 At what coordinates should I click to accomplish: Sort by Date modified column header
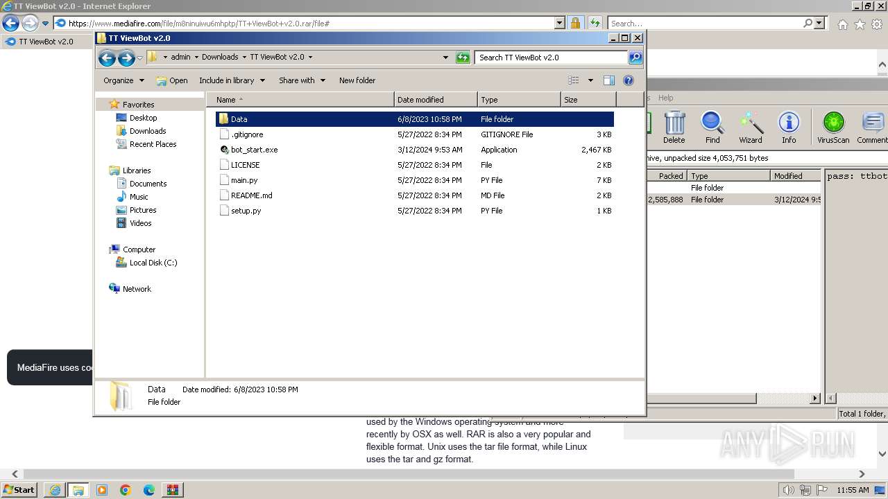(436, 100)
